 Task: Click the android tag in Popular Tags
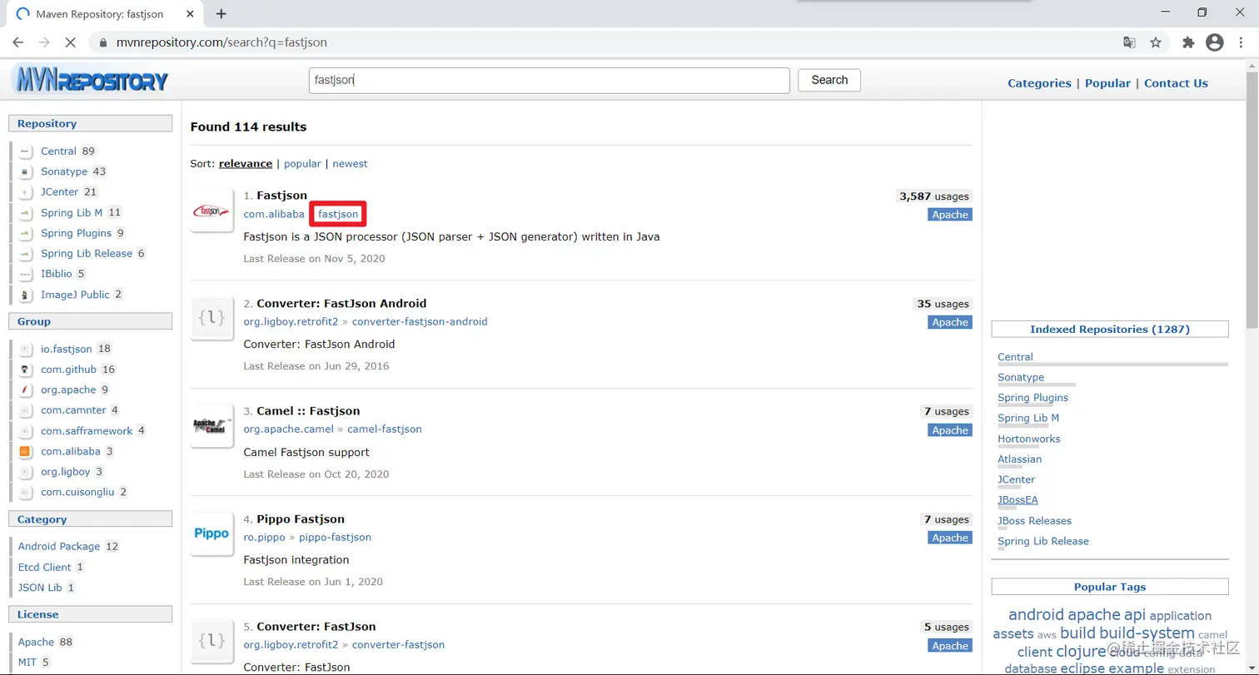tap(1036, 615)
